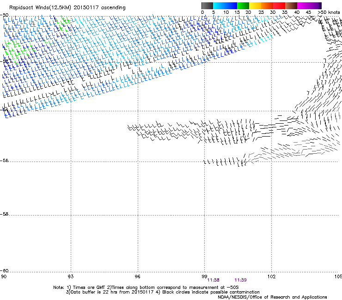Screen dimensions: 342x300
Task: Click legend tick label 25
Action: tap(261, 12)
